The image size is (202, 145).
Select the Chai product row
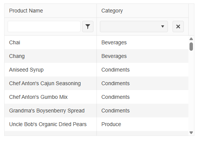click(x=96, y=42)
